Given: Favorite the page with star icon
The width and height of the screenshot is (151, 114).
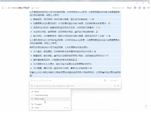Looking at the screenshot, I should tap(144, 8).
